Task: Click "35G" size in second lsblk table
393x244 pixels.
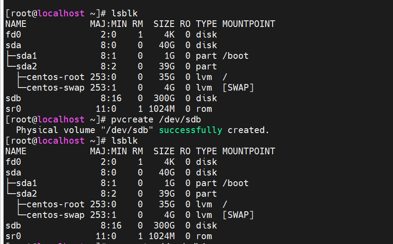Action: point(167,204)
